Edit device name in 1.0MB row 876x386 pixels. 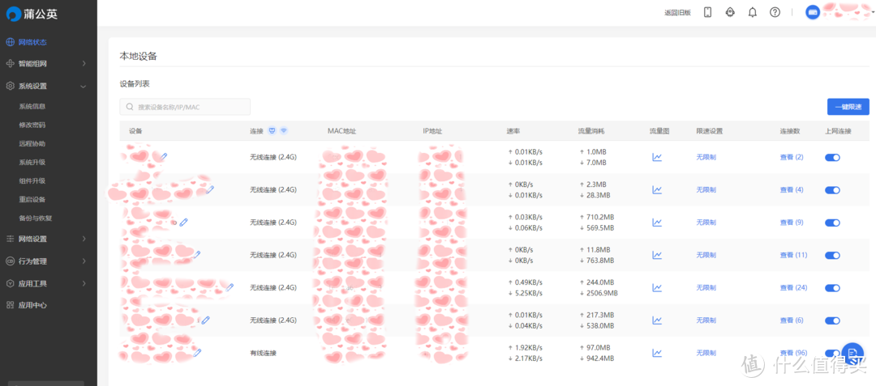pos(164,156)
